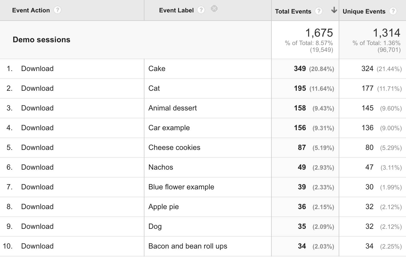This screenshot has height=257, width=406.
Task: Click the Blue flower example label
Action: [181, 187]
